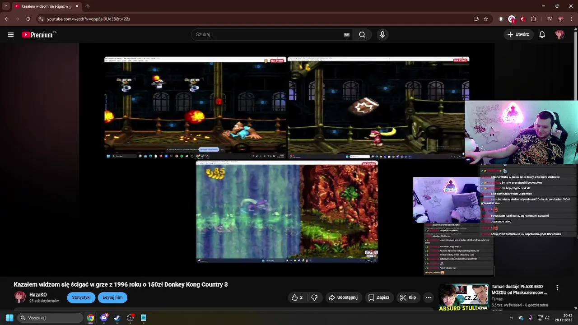Bookmark this page with the star
This screenshot has height=325, width=578.
pos(486,19)
